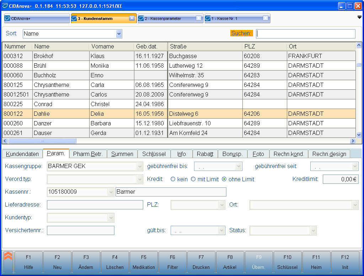Image resolution: width=364 pixels, height=276 pixels.
Task: Expand the Verord.typ dropdown
Action: [140, 179]
